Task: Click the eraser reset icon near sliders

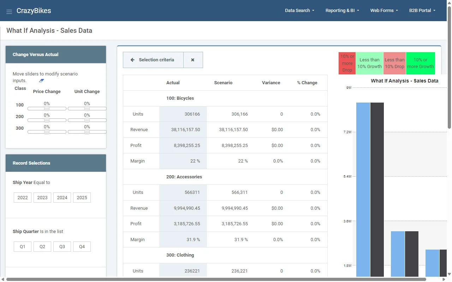Action: (41, 81)
